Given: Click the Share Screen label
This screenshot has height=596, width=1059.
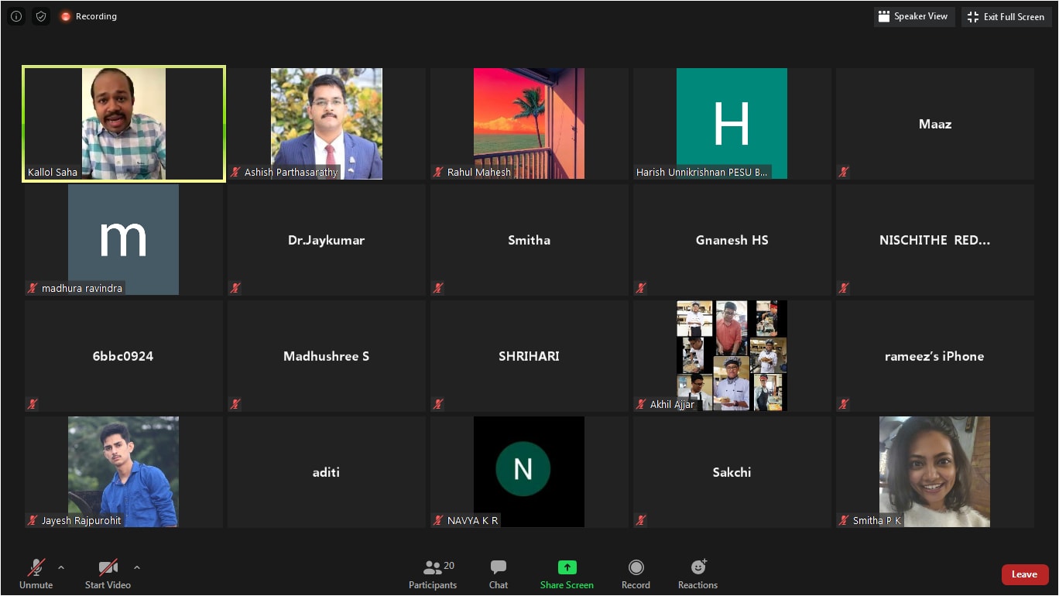Looking at the screenshot, I should tap(567, 585).
